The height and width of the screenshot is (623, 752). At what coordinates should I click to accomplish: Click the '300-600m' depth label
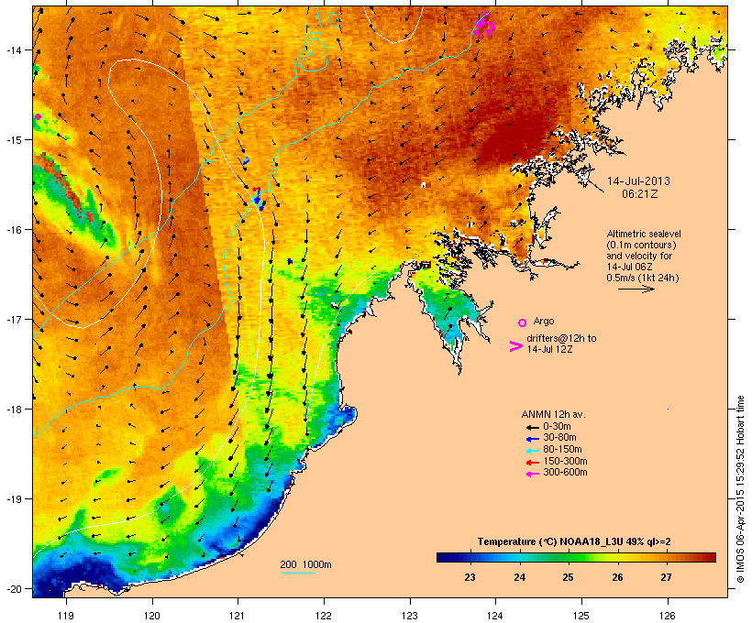point(566,473)
